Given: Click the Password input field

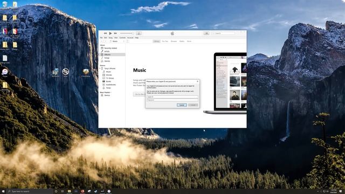Looking at the screenshot, I should [x=172, y=100].
